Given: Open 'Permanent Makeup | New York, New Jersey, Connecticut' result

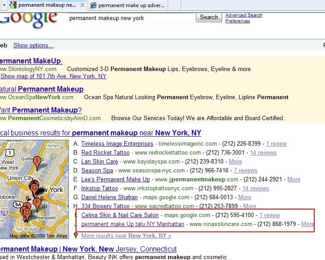Looking at the screenshot, I should coord(89,249).
